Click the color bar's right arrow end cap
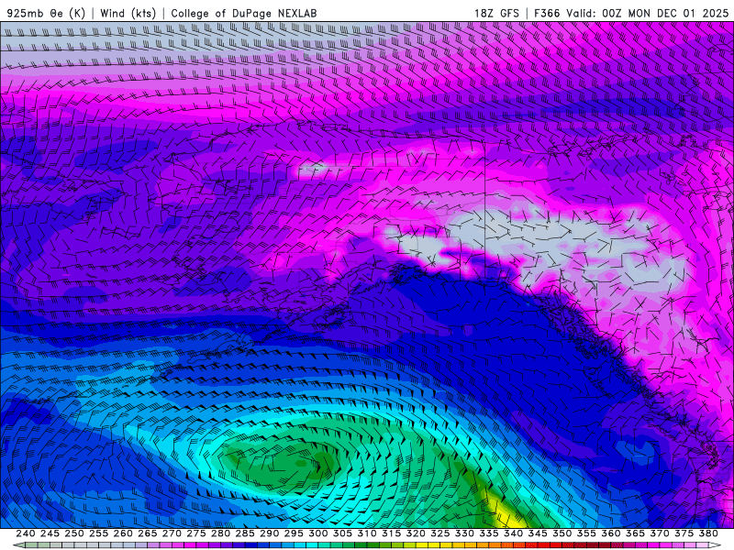This screenshot has height=550, width=734. [x=715, y=545]
